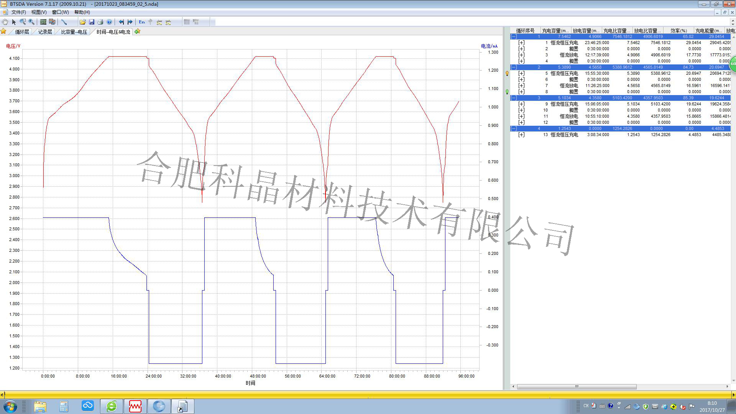Click the horizontal scrollbar under the data table

point(577,386)
